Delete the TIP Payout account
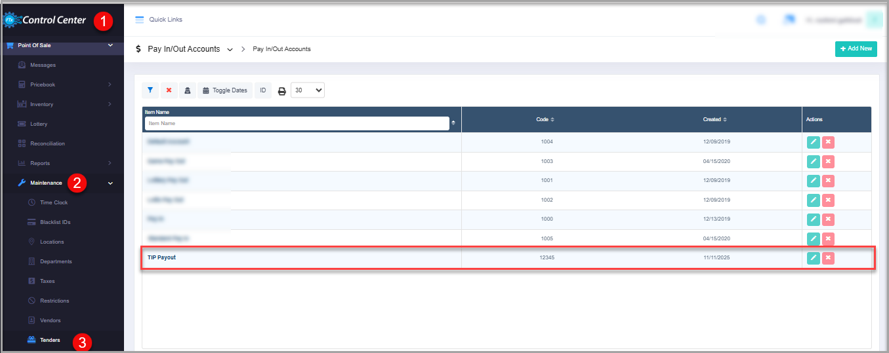 tap(828, 258)
